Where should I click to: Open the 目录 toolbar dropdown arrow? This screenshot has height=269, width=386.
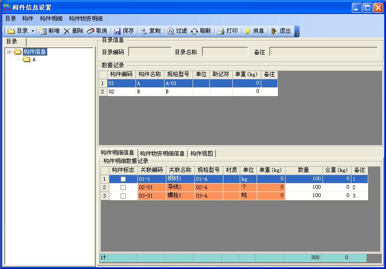click(33, 31)
